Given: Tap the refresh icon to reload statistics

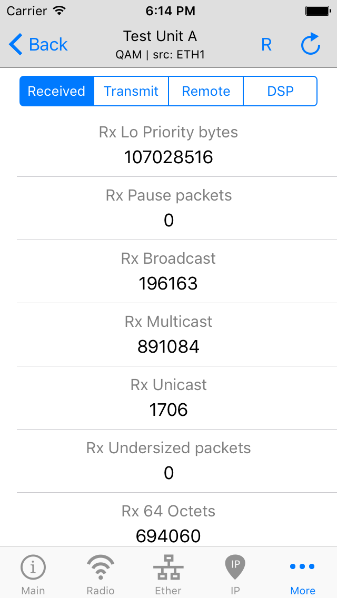Looking at the screenshot, I should [x=311, y=44].
